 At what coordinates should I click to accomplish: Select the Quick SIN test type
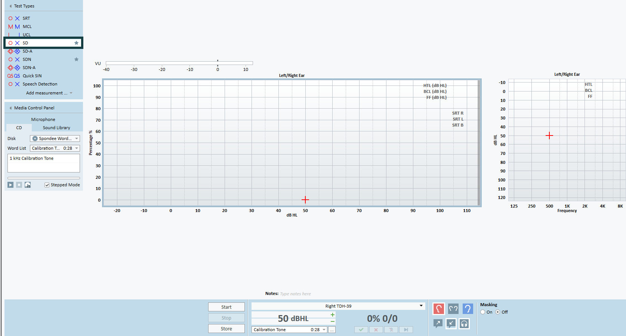(32, 76)
